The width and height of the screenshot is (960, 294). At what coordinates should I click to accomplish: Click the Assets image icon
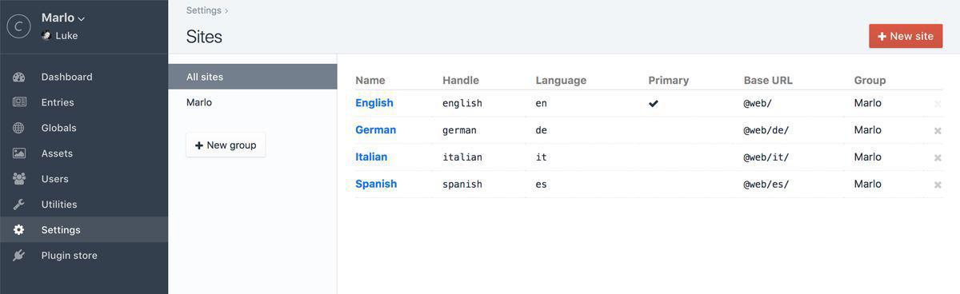click(x=19, y=153)
